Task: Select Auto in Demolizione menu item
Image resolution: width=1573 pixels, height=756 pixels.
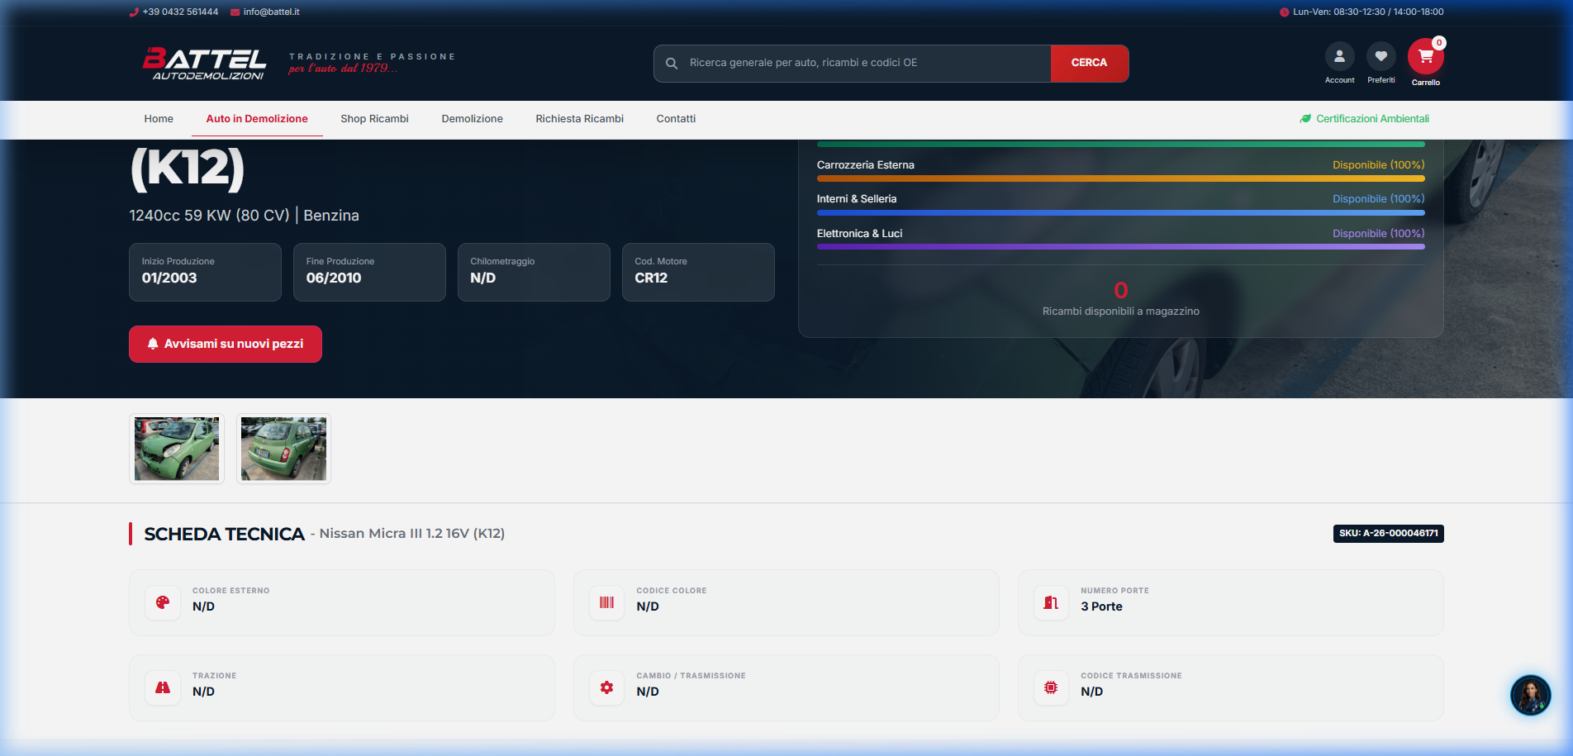Action: (257, 119)
